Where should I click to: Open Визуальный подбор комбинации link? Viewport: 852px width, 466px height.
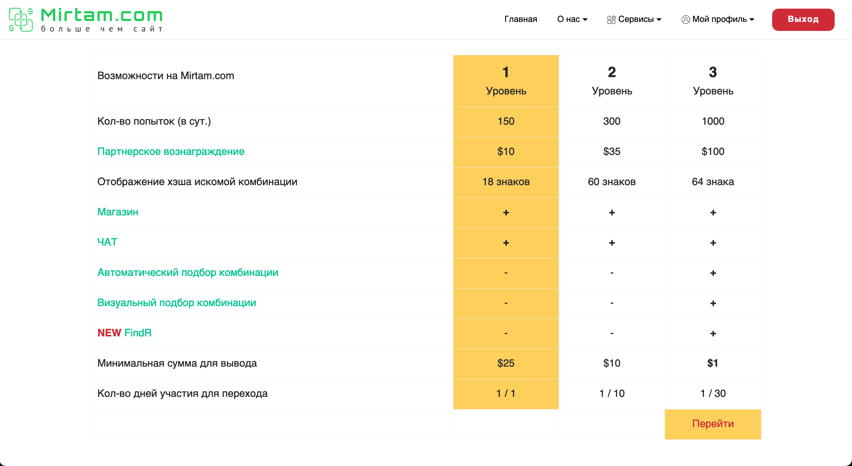coord(177,303)
